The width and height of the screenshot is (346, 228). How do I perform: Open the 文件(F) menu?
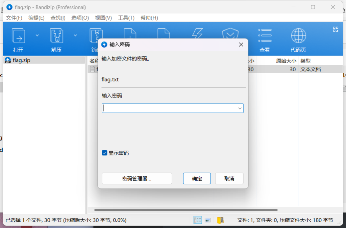coord(14,18)
